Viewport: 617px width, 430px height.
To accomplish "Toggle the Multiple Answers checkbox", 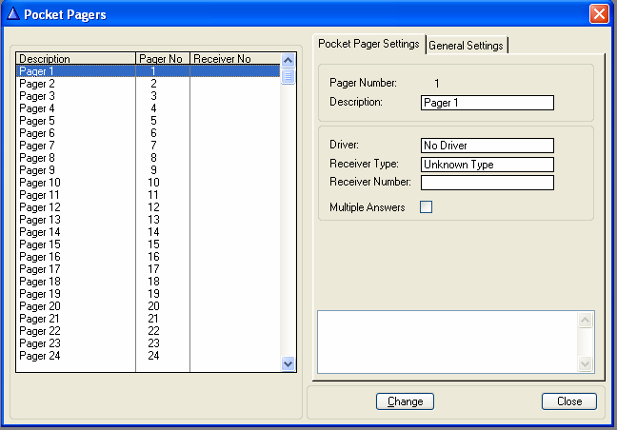I will pyautogui.click(x=426, y=207).
